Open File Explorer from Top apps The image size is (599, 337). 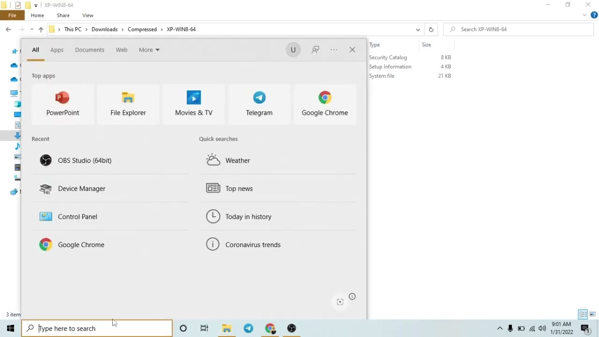pos(128,104)
